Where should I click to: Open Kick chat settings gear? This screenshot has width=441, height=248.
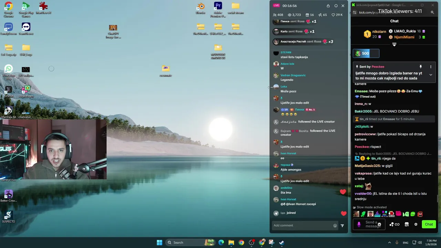(416, 224)
